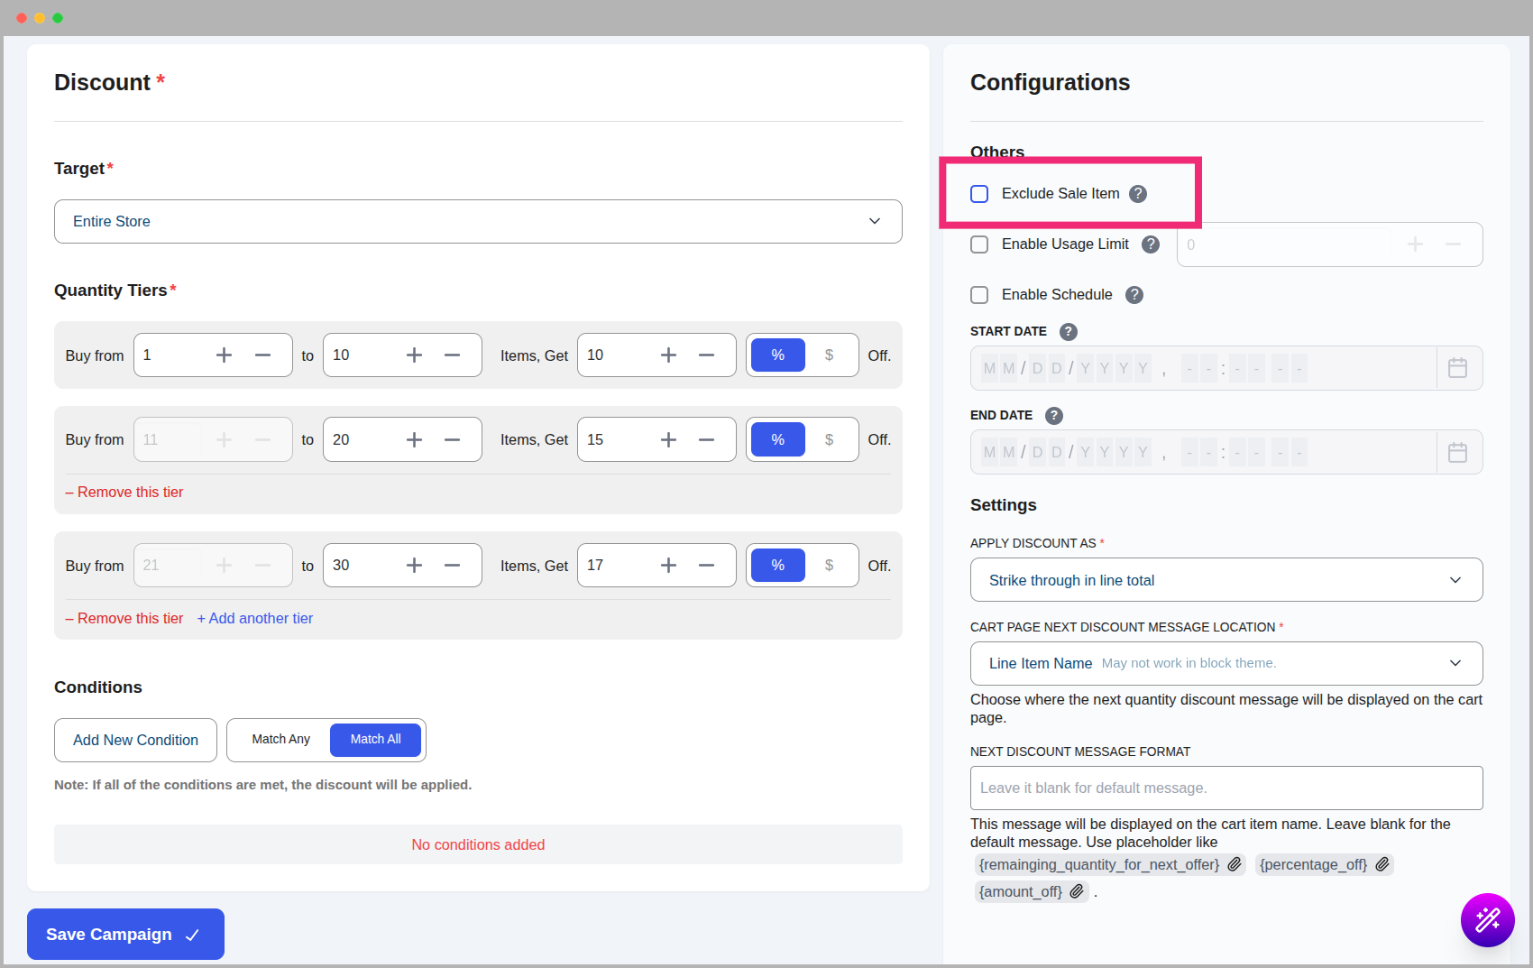
Task: Check the Exclude Sale Item checkbox
Action: (x=979, y=194)
